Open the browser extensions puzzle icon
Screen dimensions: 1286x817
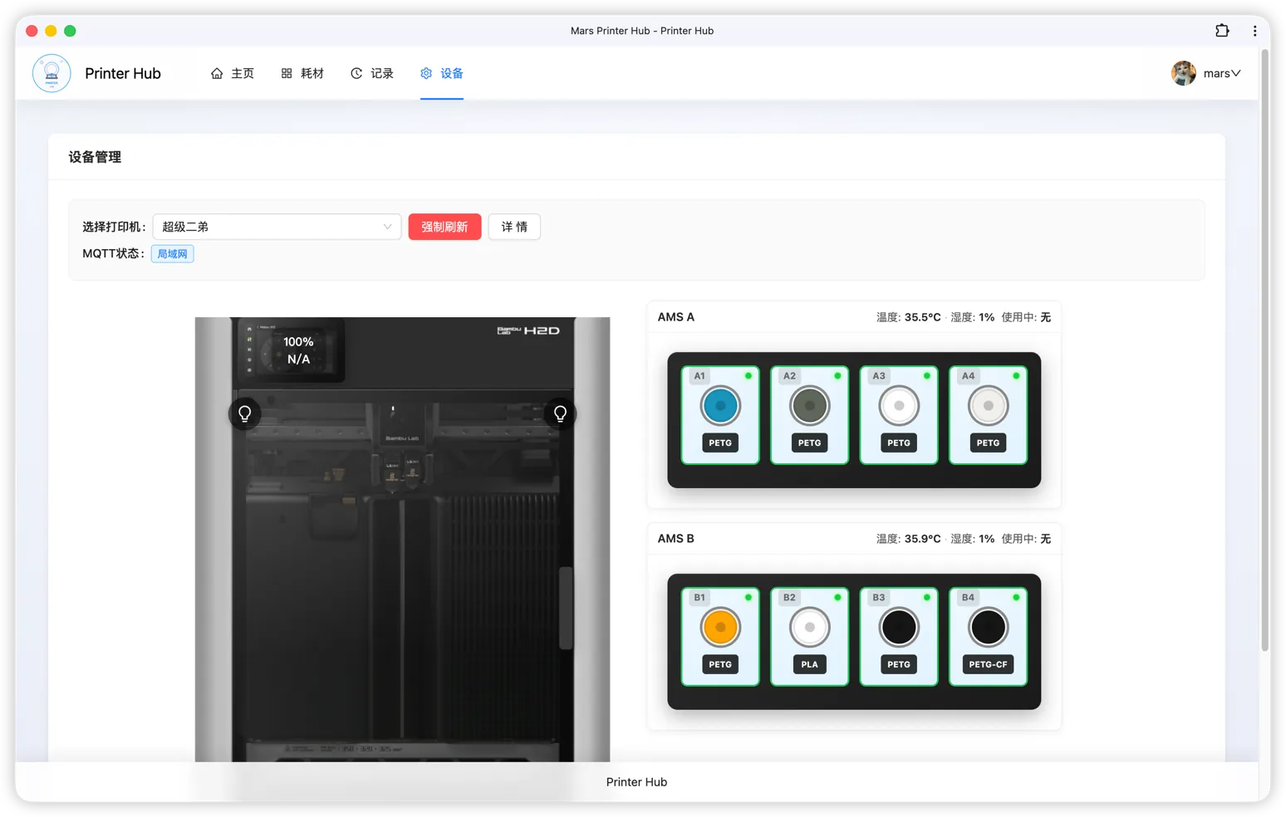tap(1222, 31)
